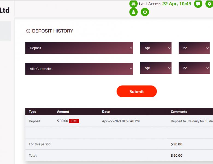Click the history clock icon beside Deposit History
Image resolution: width=213 pixels, height=164 pixels.
tap(28, 31)
